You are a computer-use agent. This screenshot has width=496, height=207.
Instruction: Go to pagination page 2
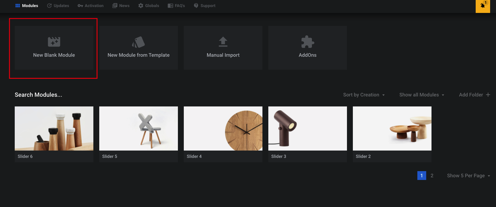[x=432, y=176]
